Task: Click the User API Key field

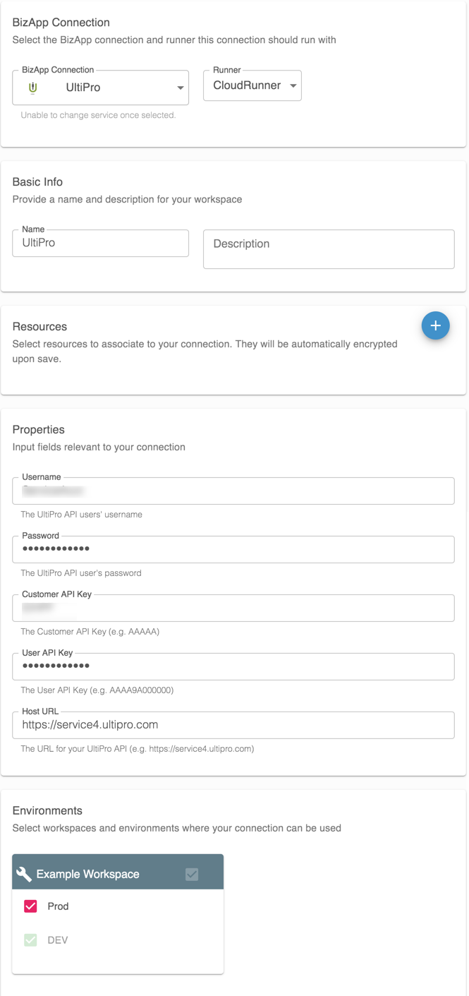Action: [233, 666]
